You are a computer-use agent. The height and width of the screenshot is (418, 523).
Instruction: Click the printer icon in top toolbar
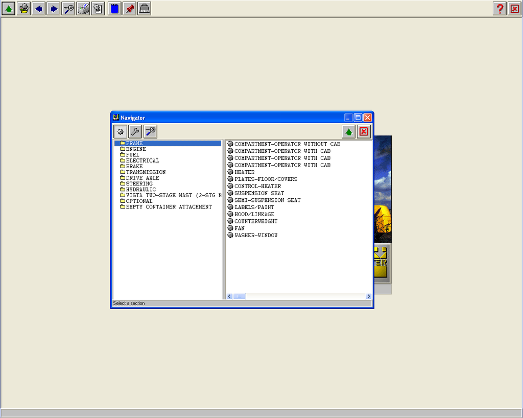click(83, 9)
